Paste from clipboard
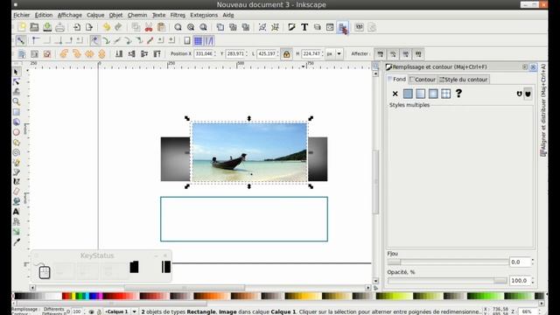 (x=161, y=27)
